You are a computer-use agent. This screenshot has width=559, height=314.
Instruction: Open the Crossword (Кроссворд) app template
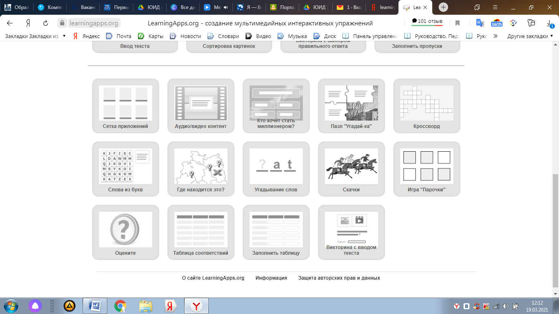point(426,105)
